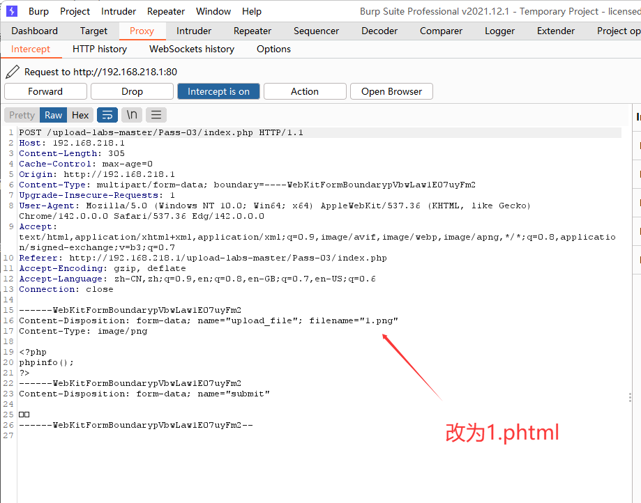This screenshot has height=503, width=641.
Task: Open the Intruder menu in menu bar
Action: click(x=119, y=11)
